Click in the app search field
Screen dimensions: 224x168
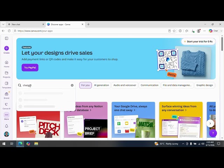[x=46, y=85]
